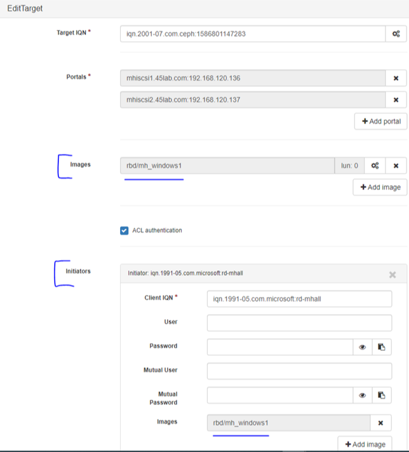409x452 pixels.
Task: Click into the Mutual User field
Action: point(299,371)
